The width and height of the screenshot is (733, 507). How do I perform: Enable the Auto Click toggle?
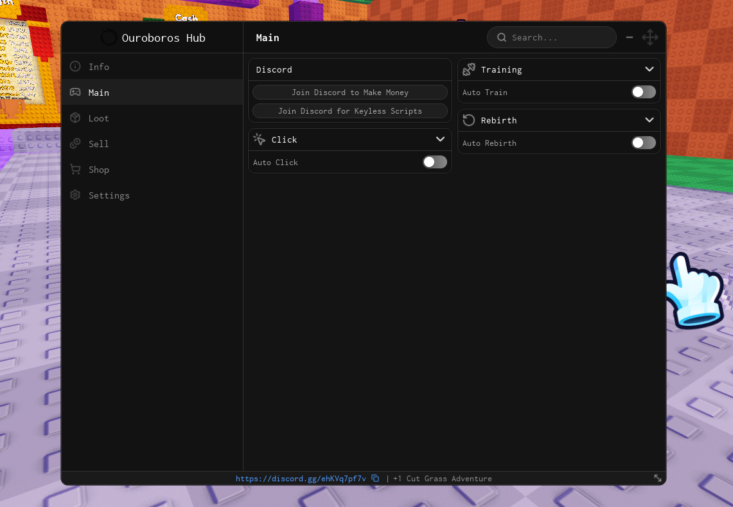435,162
